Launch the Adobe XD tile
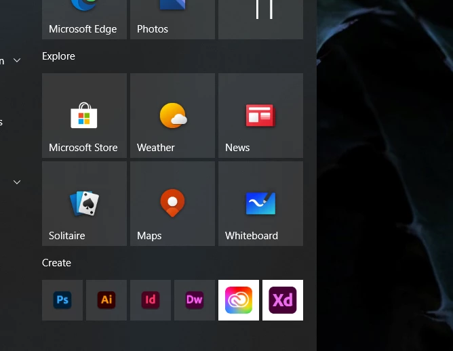The image size is (453, 351). [x=283, y=300]
